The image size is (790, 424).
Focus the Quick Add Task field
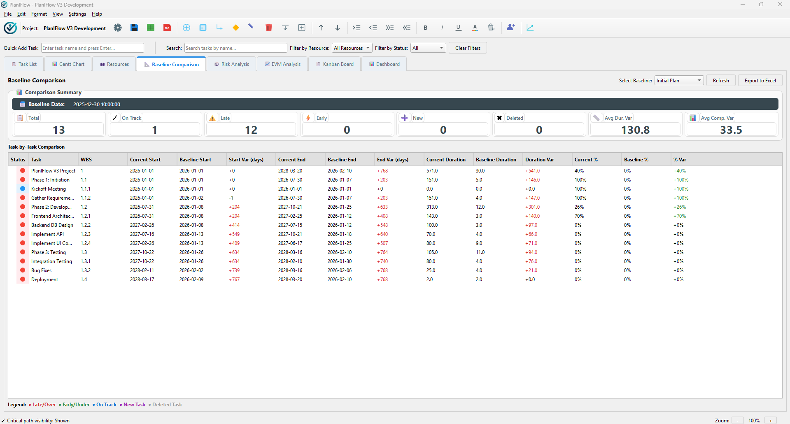[x=93, y=48]
